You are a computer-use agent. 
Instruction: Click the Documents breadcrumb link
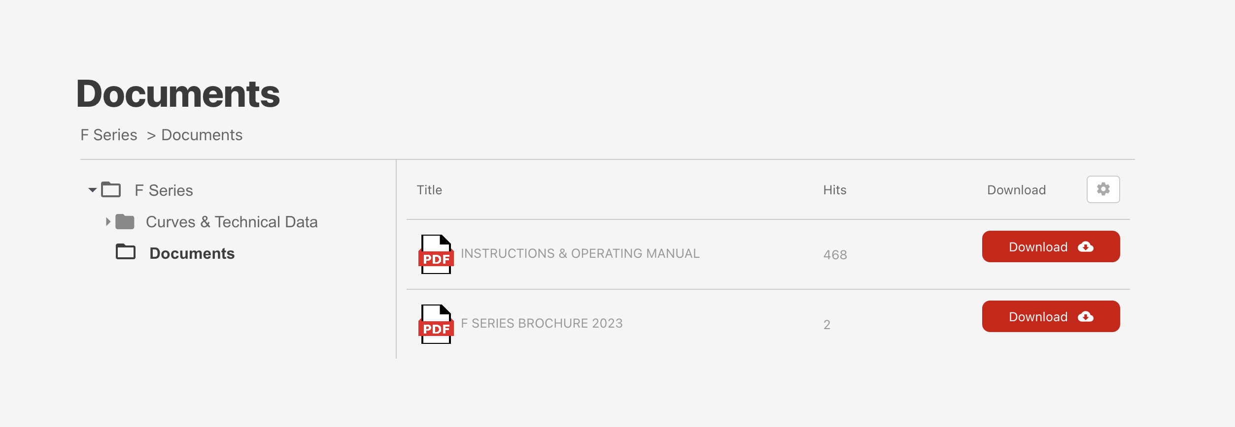coord(202,135)
